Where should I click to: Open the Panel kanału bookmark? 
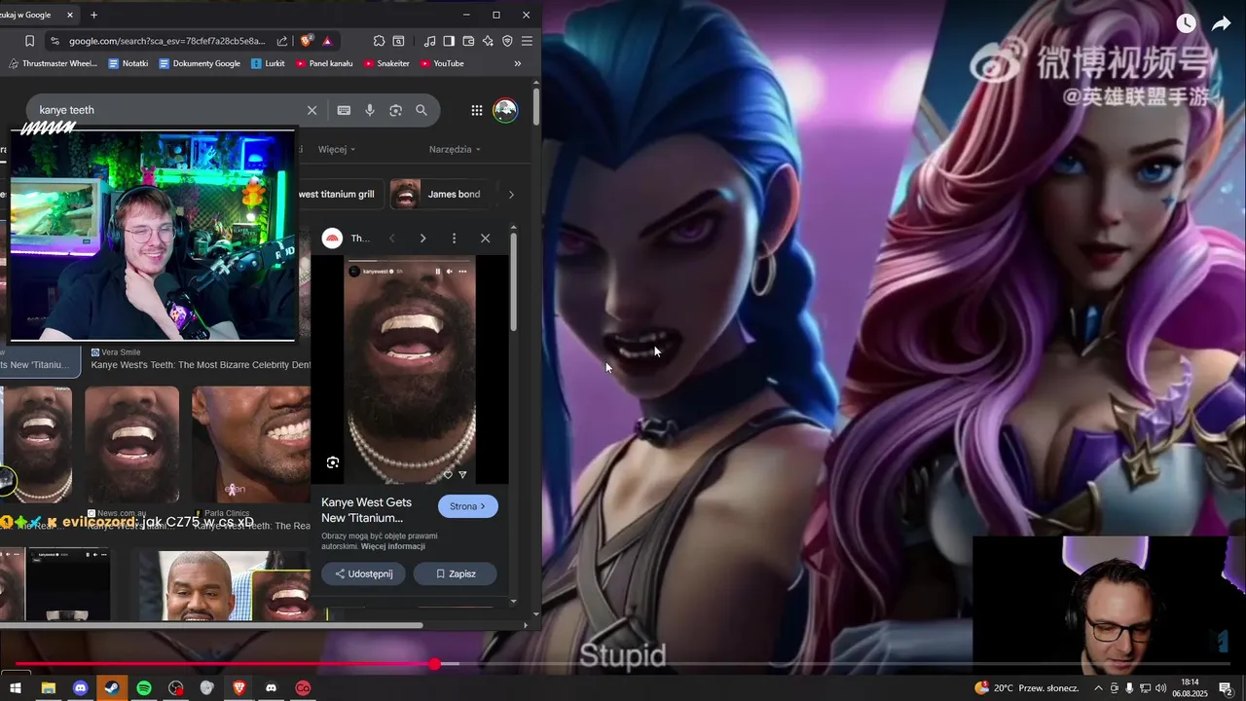(x=323, y=63)
